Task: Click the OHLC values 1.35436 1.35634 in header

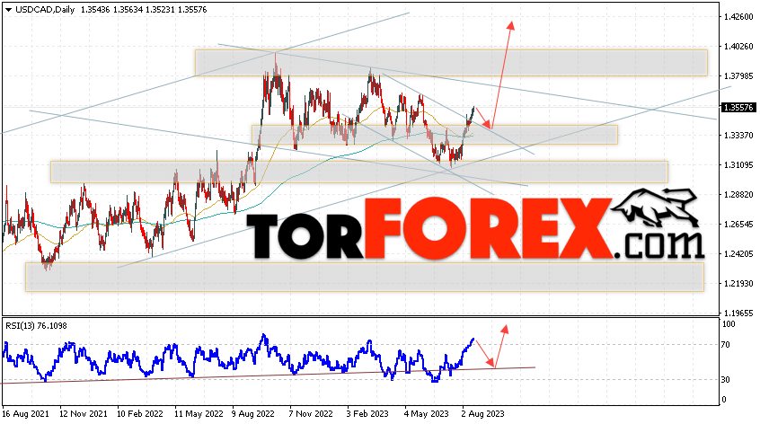Action: click(x=111, y=10)
